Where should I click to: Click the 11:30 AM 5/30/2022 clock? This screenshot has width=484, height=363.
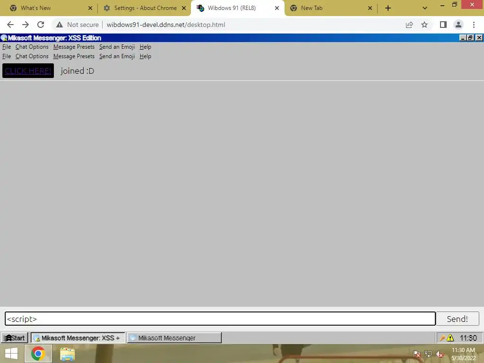pyautogui.click(x=463, y=354)
